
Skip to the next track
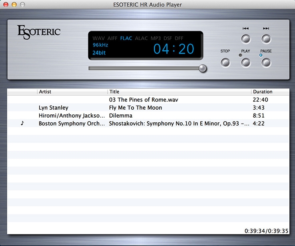pos(266,39)
